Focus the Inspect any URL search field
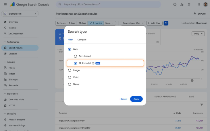The height and width of the screenshot is (131, 210). pyautogui.click(x=109, y=4)
